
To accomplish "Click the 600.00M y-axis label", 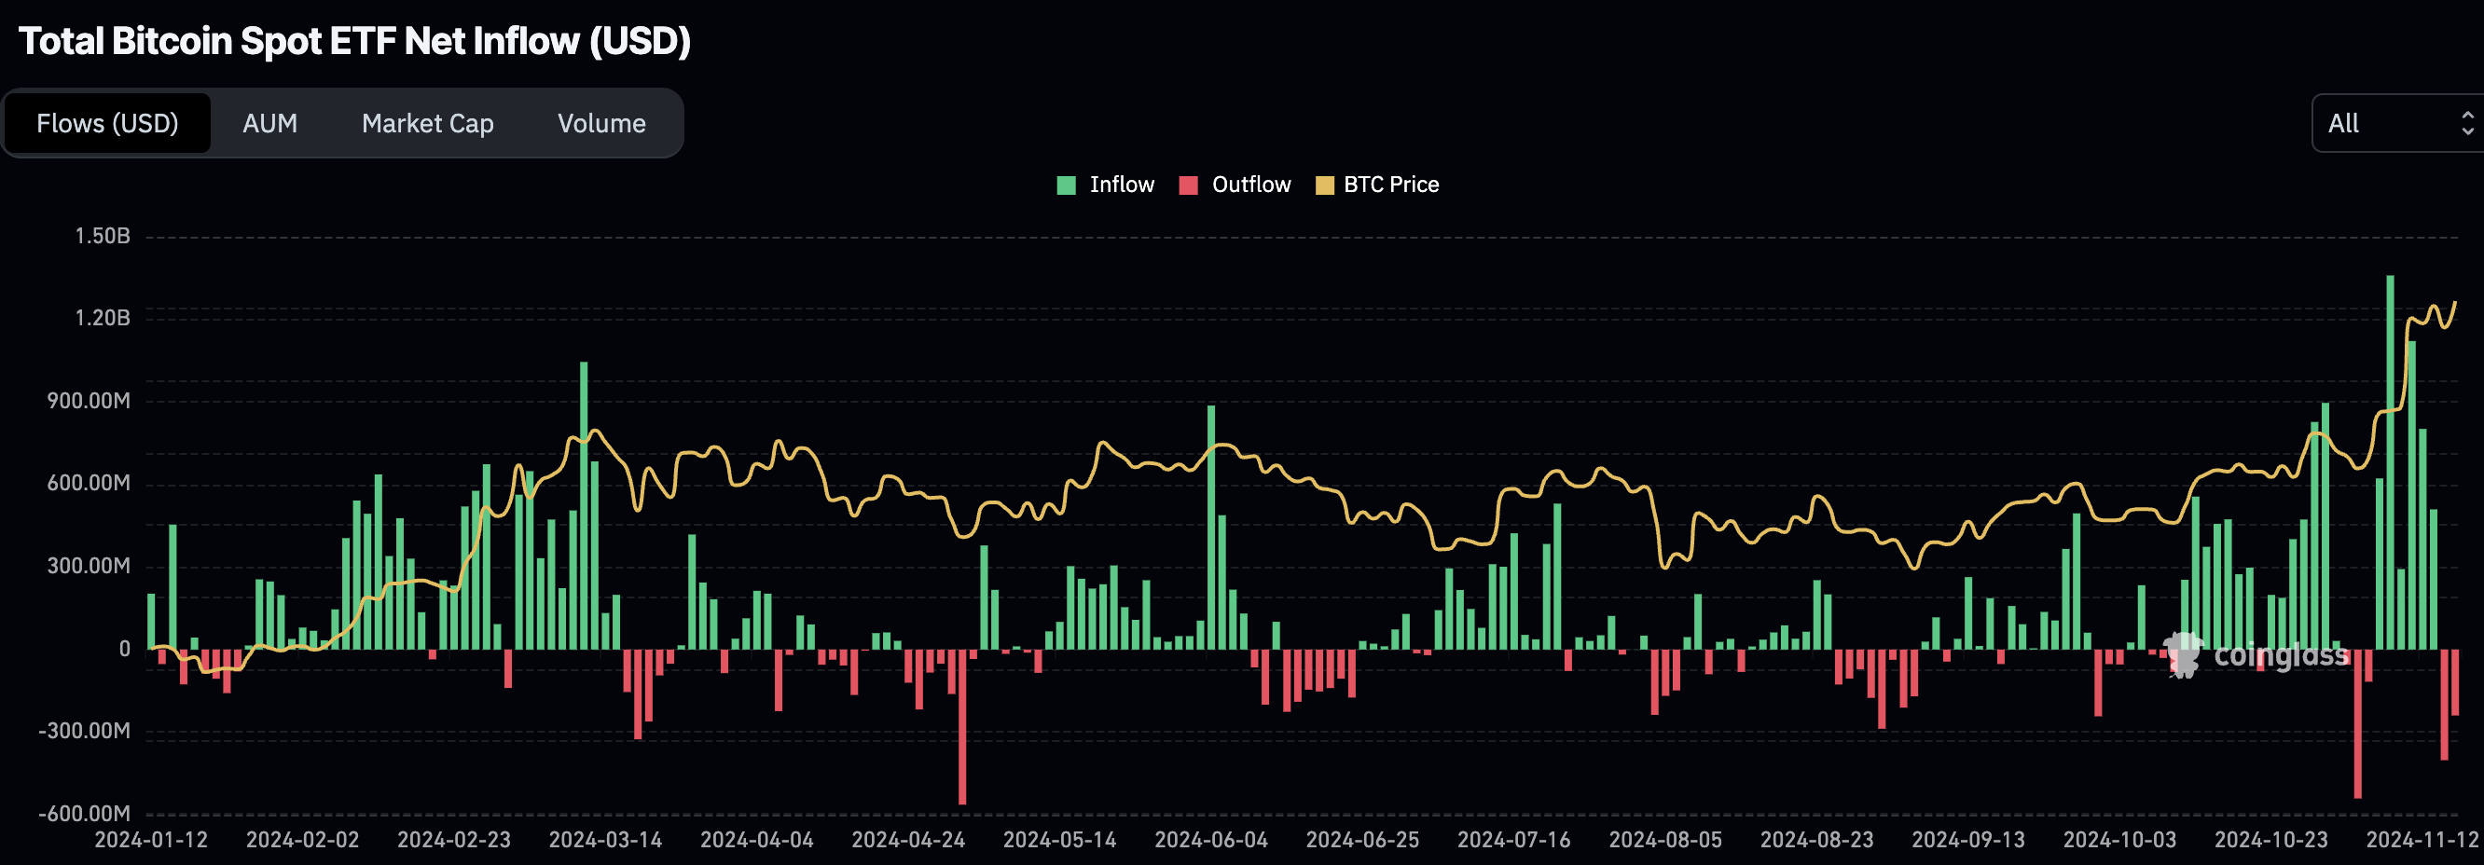I will click(x=89, y=483).
